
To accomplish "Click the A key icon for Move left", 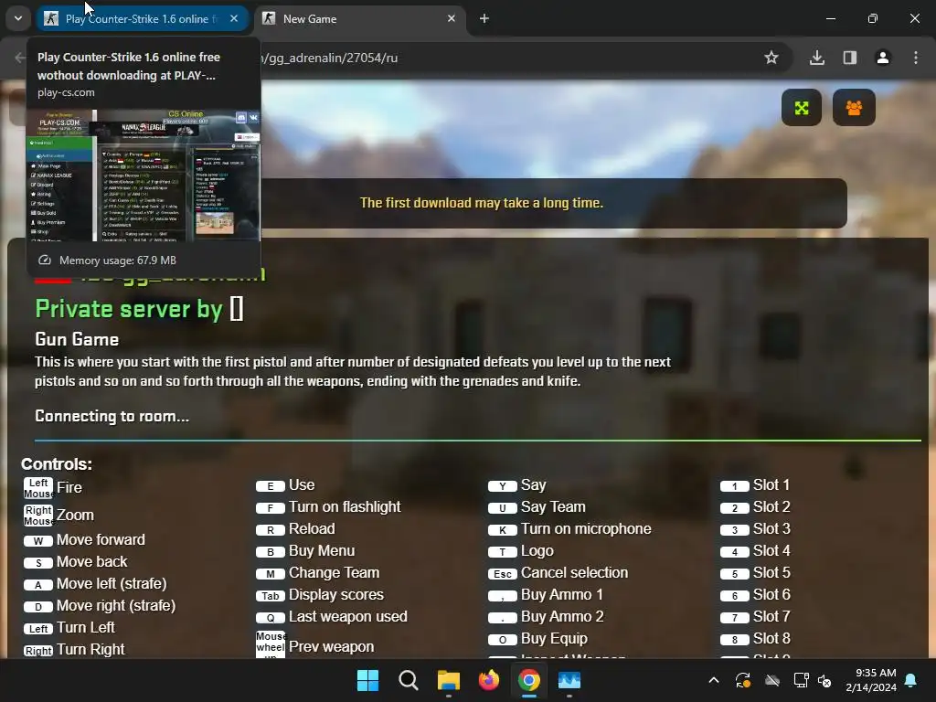I will click(x=38, y=585).
